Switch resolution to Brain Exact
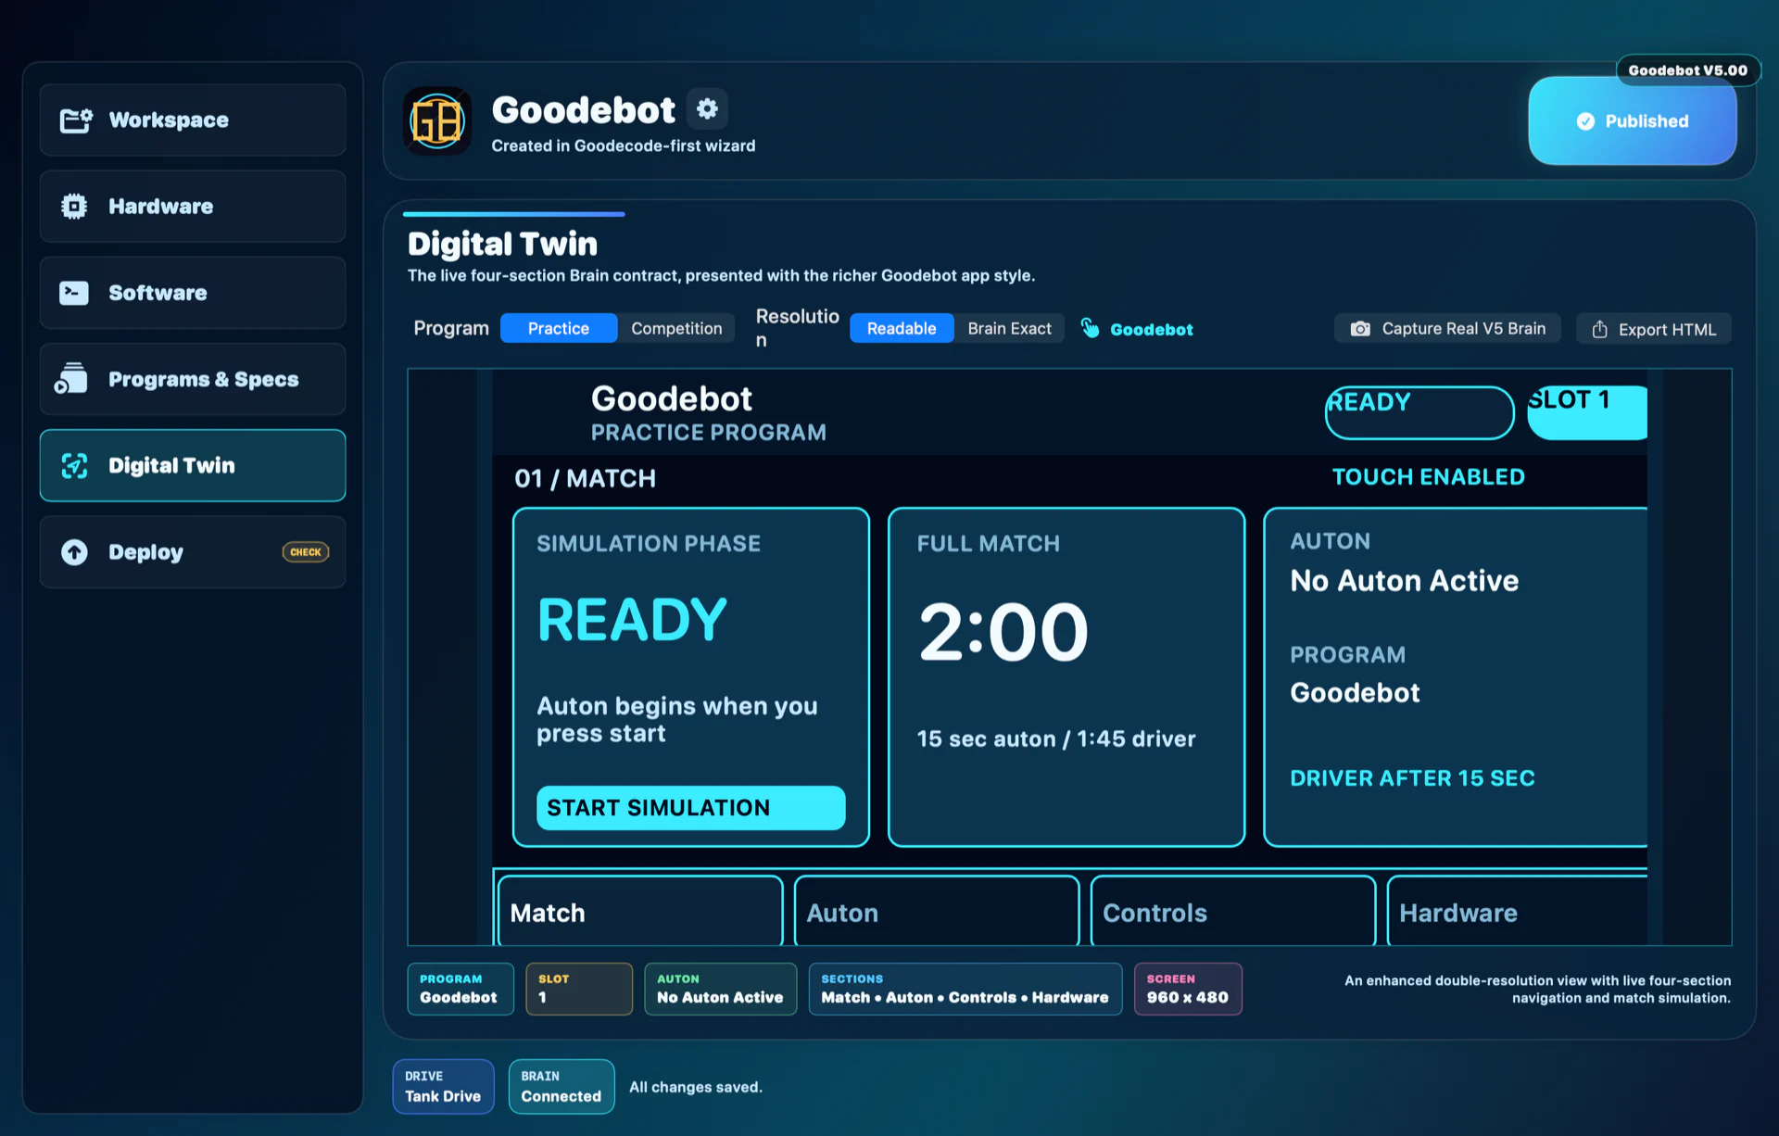The height and width of the screenshot is (1136, 1779). tap(1009, 328)
